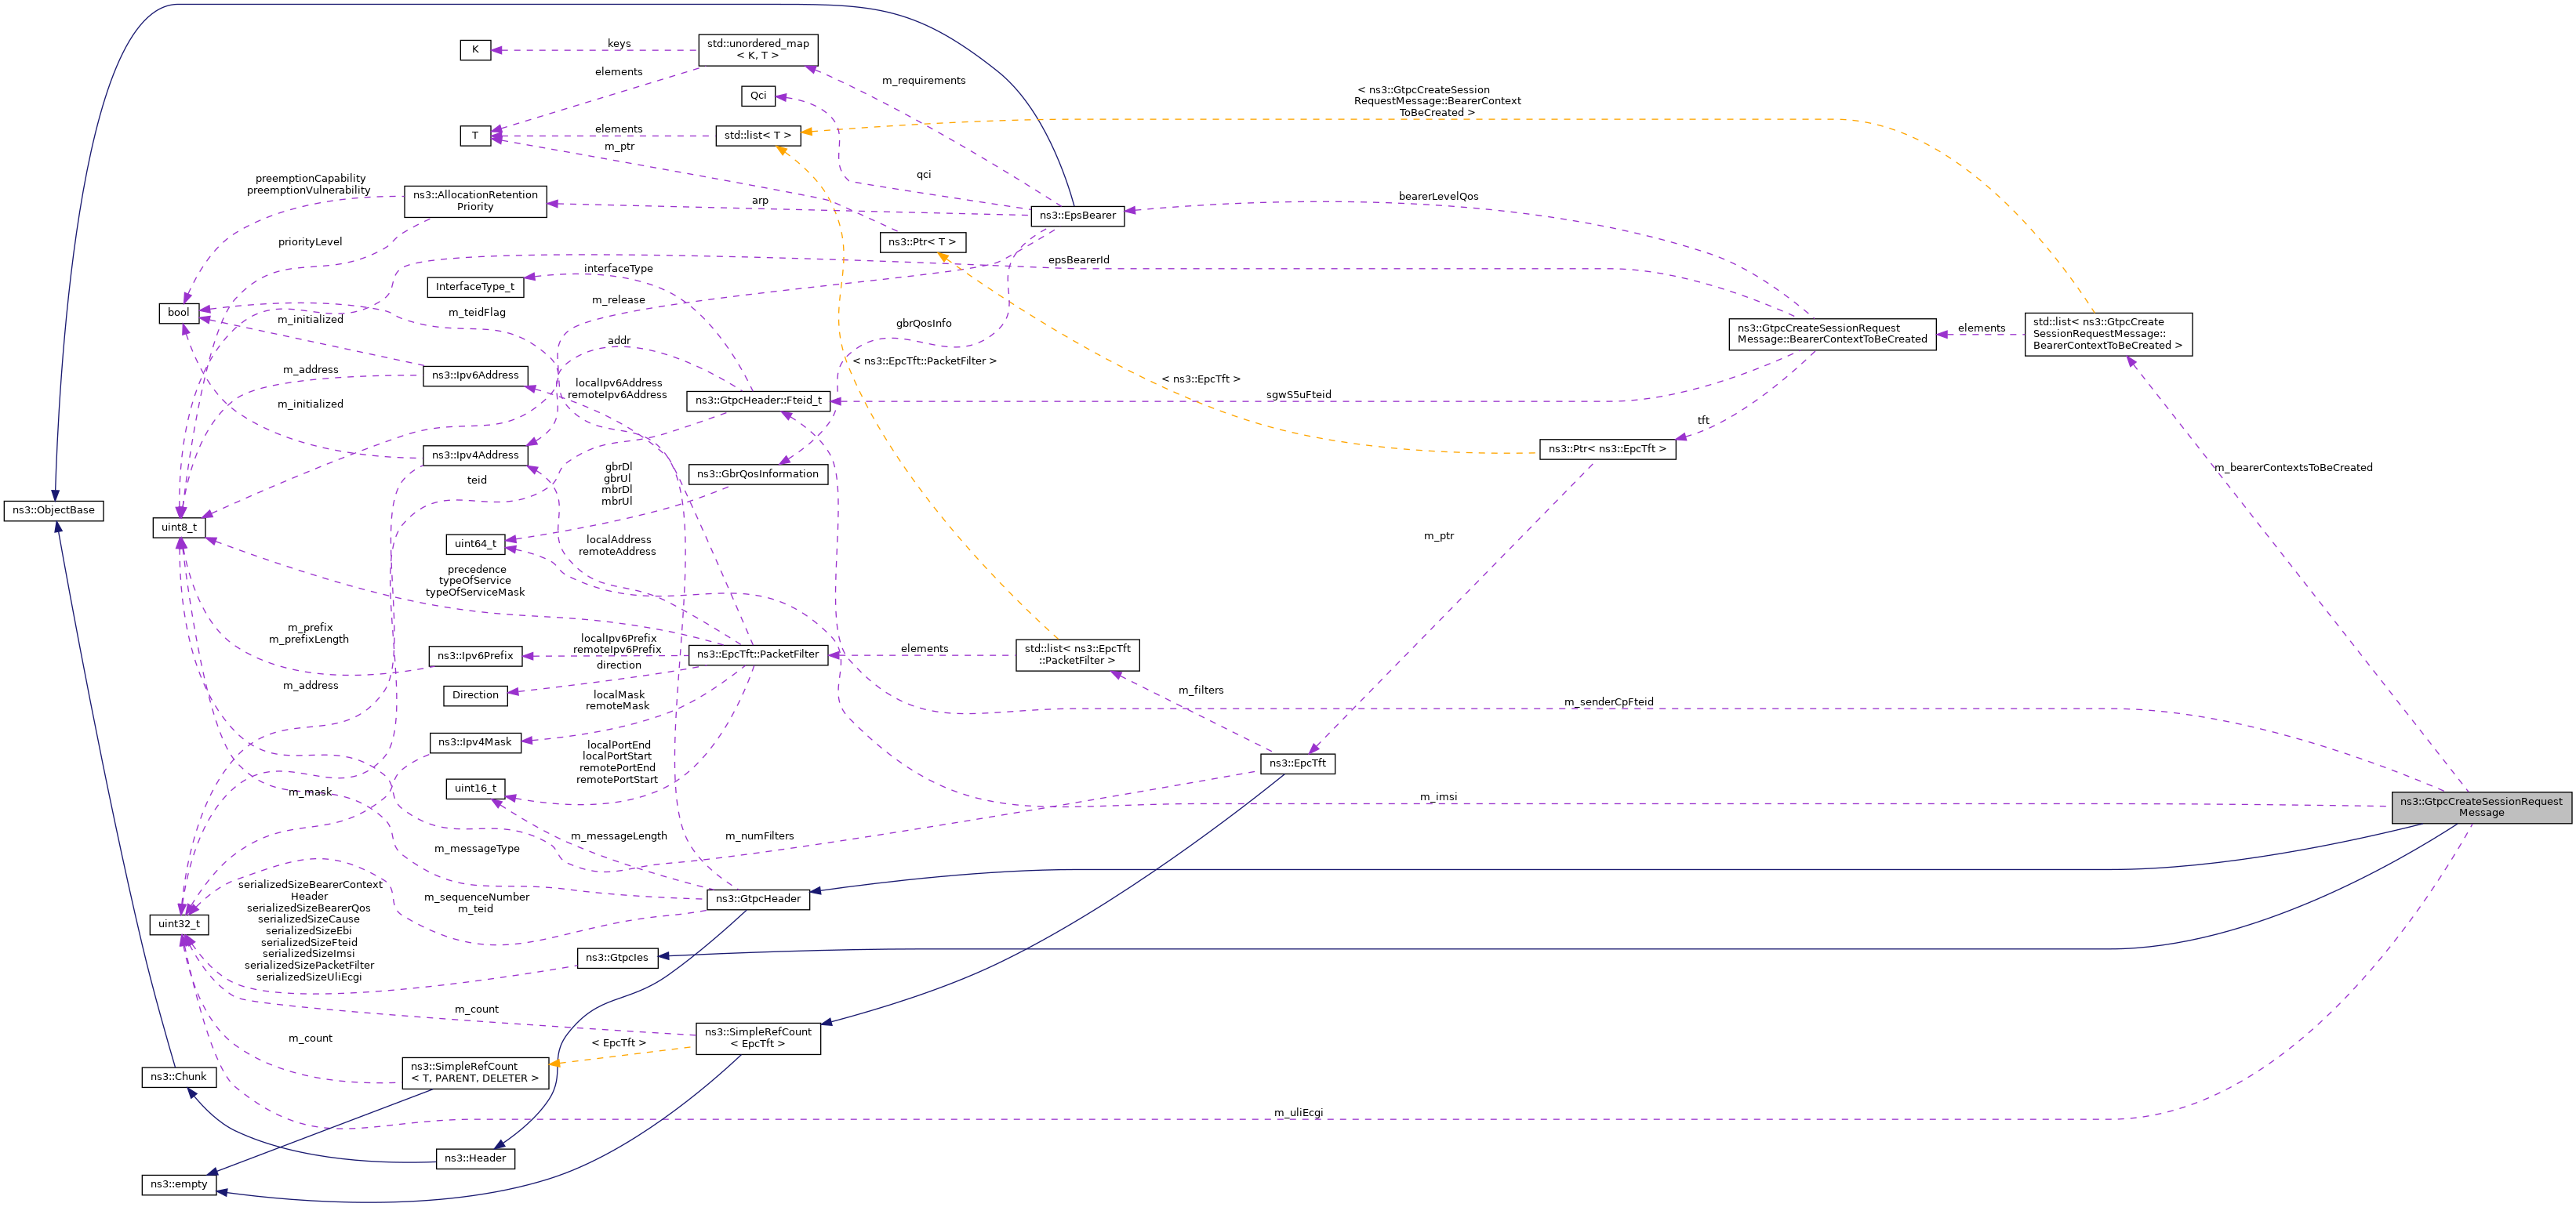Select the bool type node

pos(178,314)
